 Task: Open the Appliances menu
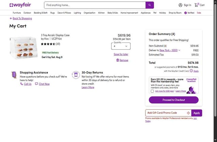146,13
